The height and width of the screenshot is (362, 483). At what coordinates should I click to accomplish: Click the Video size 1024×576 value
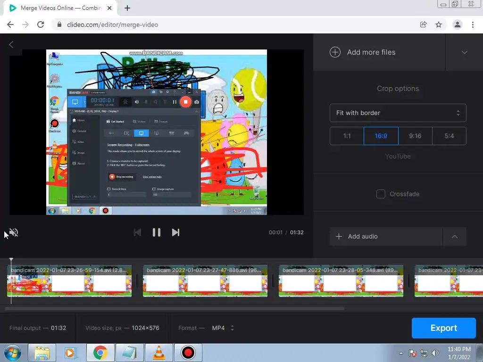[145, 328]
